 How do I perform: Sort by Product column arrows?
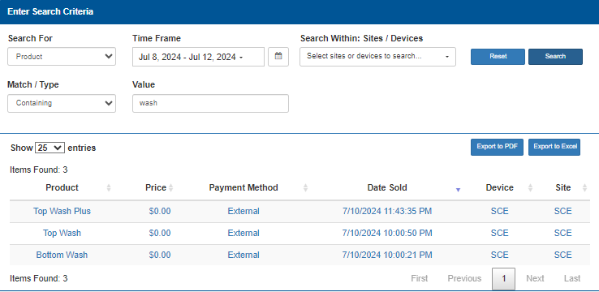[x=109, y=188]
